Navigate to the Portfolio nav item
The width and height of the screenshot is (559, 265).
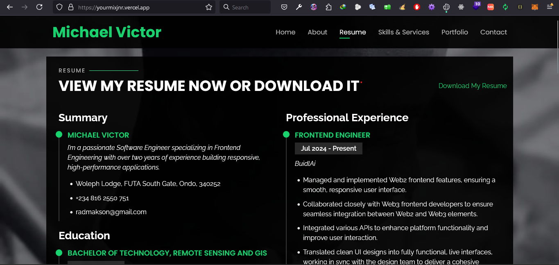(x=455, y=32)
